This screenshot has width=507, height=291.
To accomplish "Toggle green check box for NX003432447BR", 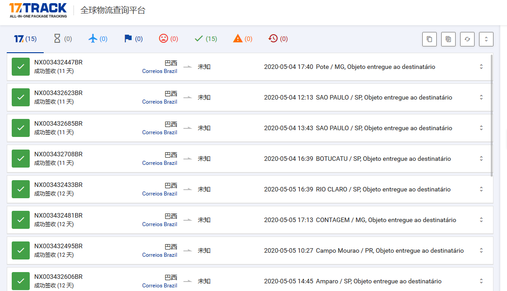I will (20, 67).
